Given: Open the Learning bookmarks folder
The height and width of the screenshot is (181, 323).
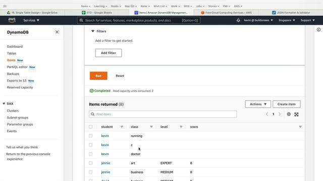Looking at the screenshot, I should tap(100, 6).
